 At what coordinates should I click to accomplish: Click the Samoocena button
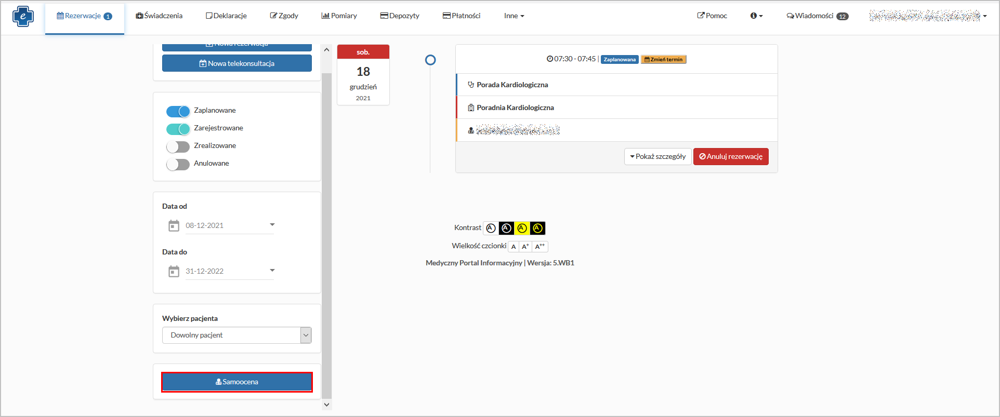click(x=237, y=382)
